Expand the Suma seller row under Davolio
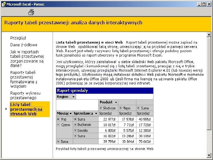Image resolution: width=213 pixels, height=160 pixels. click(x=75, y=136)
